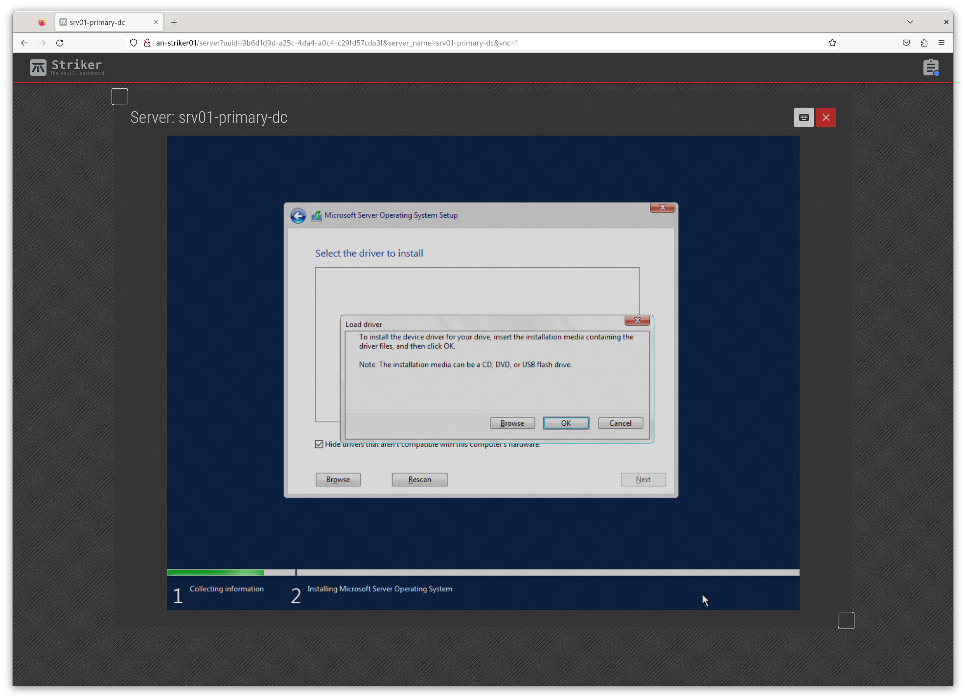Select the srv01-primary-dc browser tab
The height and width of the screenshot is (700, 966).
click(109, 23)
